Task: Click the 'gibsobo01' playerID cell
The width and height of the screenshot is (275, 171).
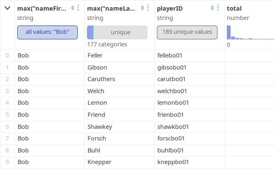Action: tap(172, 67)
